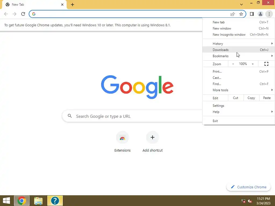Click the Search Google or type a URL box
Screen dimensions: 275x206
click(132, 116)
